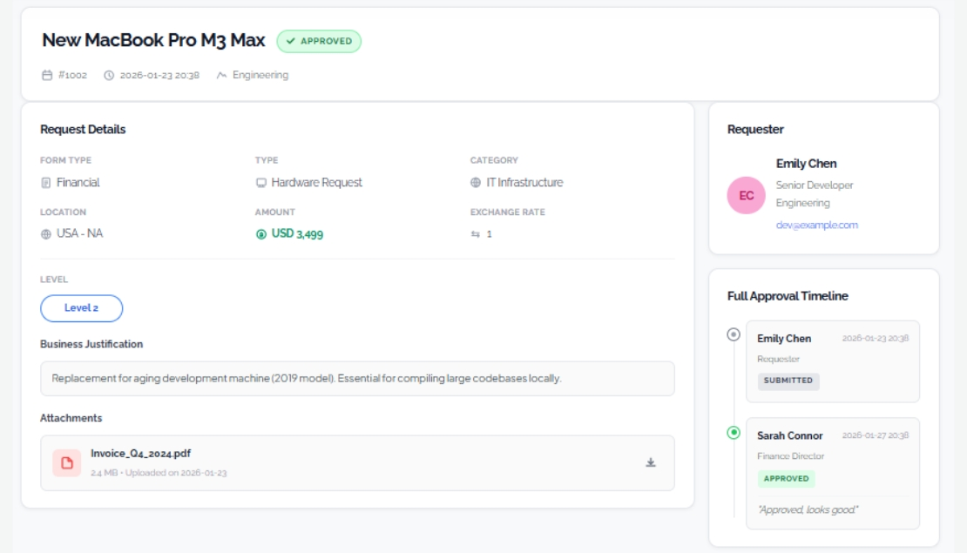This screenshot has width=967, height=553.
Task: Click the SUBMITTED tag on Emily Chen's entry
Action: pos(788,381)
